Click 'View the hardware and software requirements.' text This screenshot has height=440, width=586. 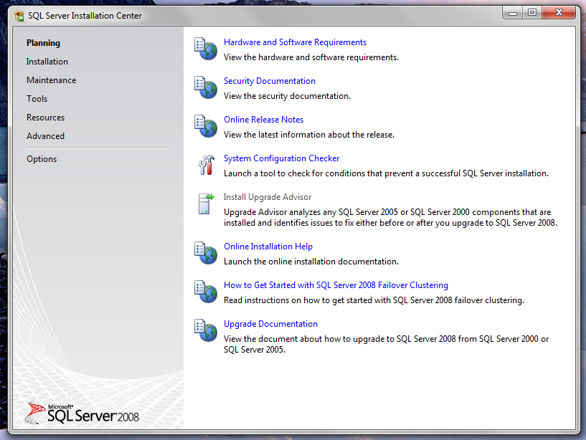click(x=311, y=57)
